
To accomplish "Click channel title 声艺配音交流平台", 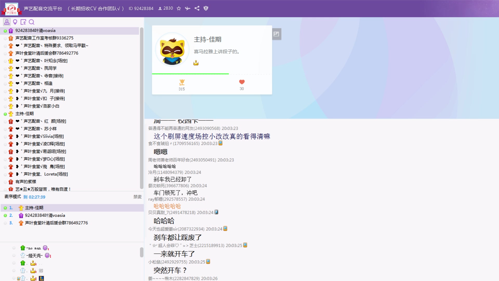I will pyautogui.click(x=43, y=9).
